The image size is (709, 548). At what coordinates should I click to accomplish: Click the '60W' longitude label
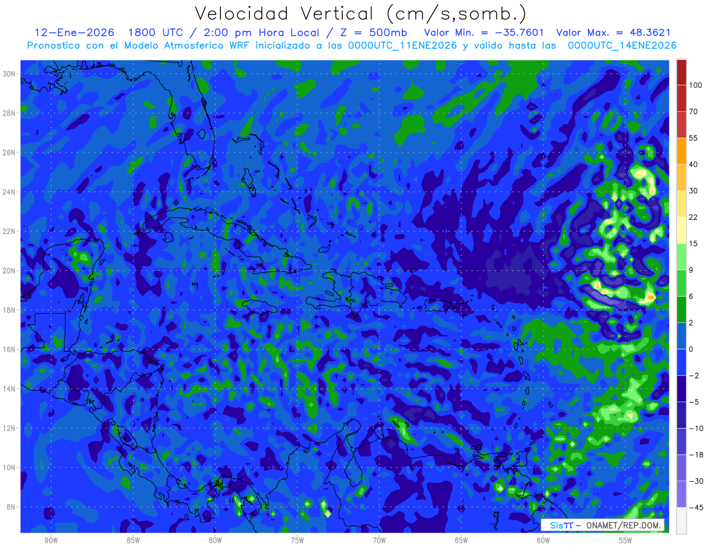coord(544,540)
